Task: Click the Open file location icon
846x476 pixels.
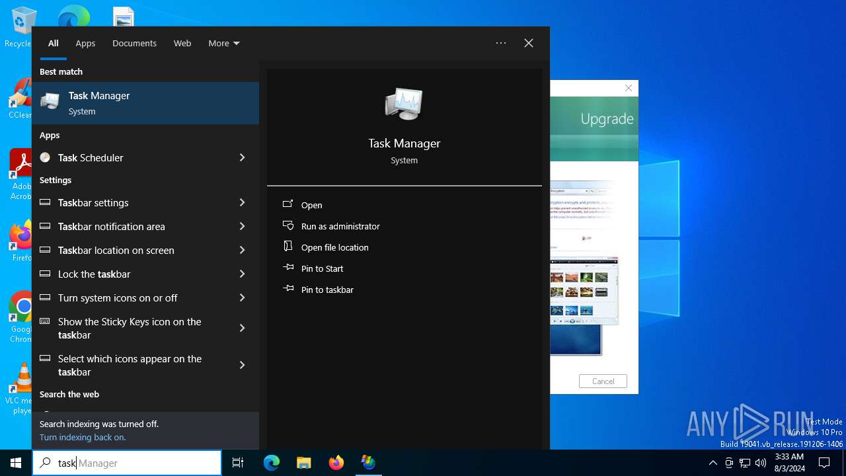Action: coord(288,247)
